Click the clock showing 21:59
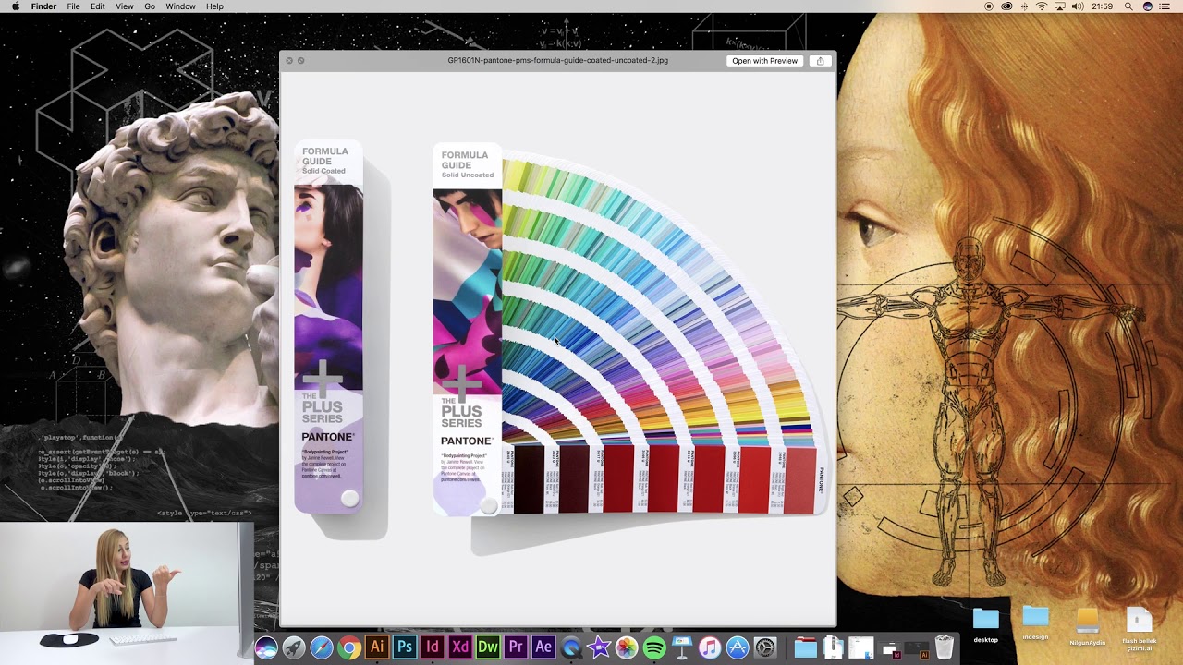This screenshot has width=1183, height=665. pyautogui.click(x=1102, y=6)
